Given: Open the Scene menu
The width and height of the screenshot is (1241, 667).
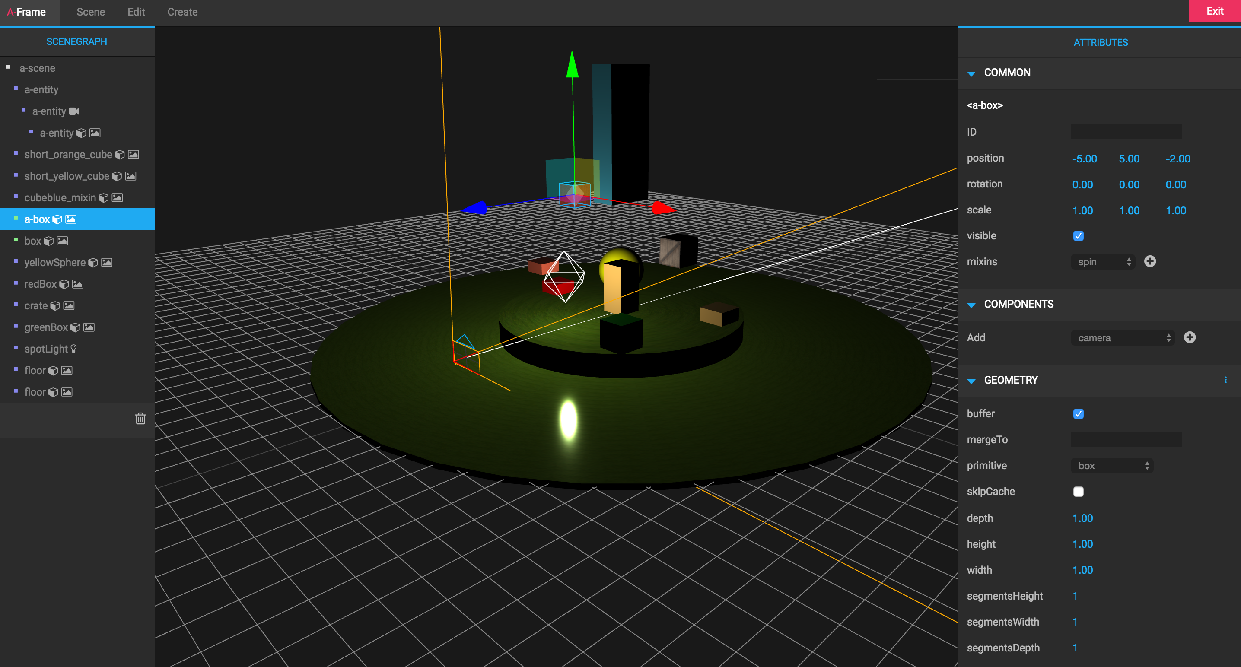Looking at the screenshot, I should [90, 12].
